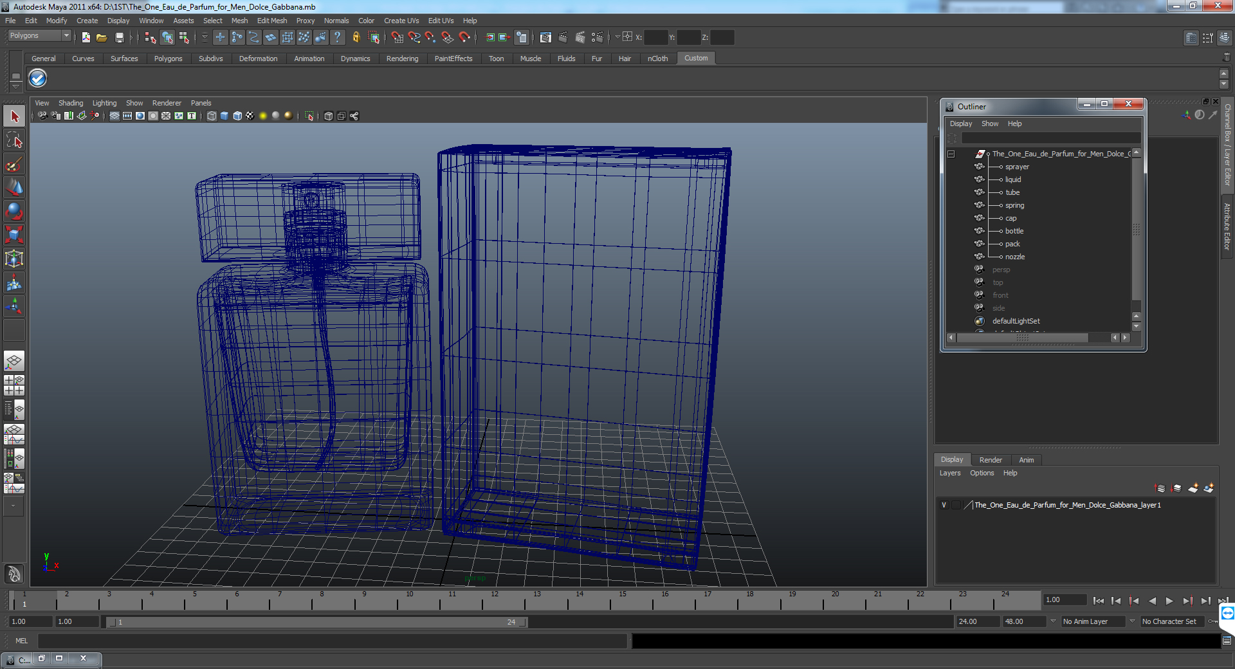Move the selected layer up
Viewport: 1235px width, 669px height.
[x=1160, y=488]
